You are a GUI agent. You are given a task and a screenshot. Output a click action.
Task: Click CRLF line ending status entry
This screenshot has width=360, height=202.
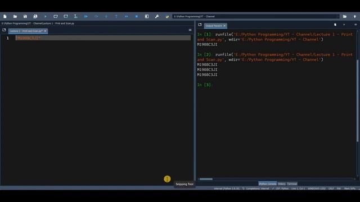point(331,189)
